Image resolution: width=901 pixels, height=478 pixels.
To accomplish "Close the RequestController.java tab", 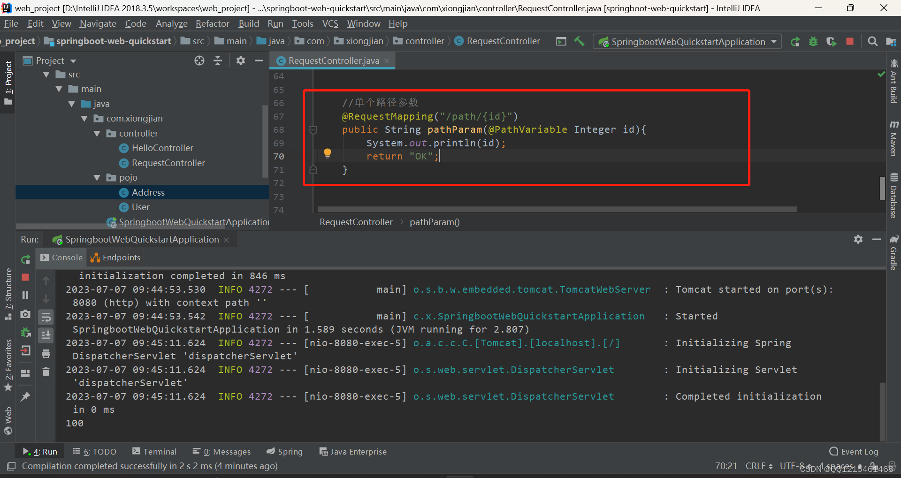I will (387, 61).
